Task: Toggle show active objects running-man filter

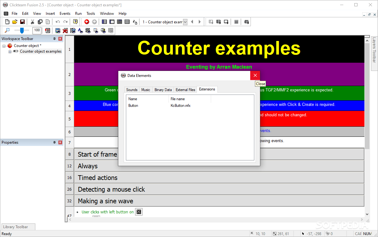Action: 65,31
